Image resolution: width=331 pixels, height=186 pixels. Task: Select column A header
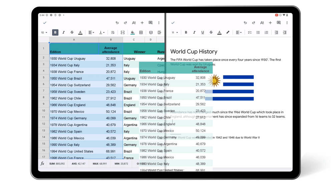pos(74,40)
